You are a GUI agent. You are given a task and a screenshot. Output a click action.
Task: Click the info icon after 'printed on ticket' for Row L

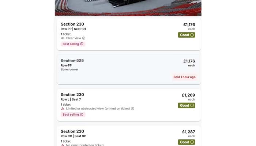(x=132, y=108)
